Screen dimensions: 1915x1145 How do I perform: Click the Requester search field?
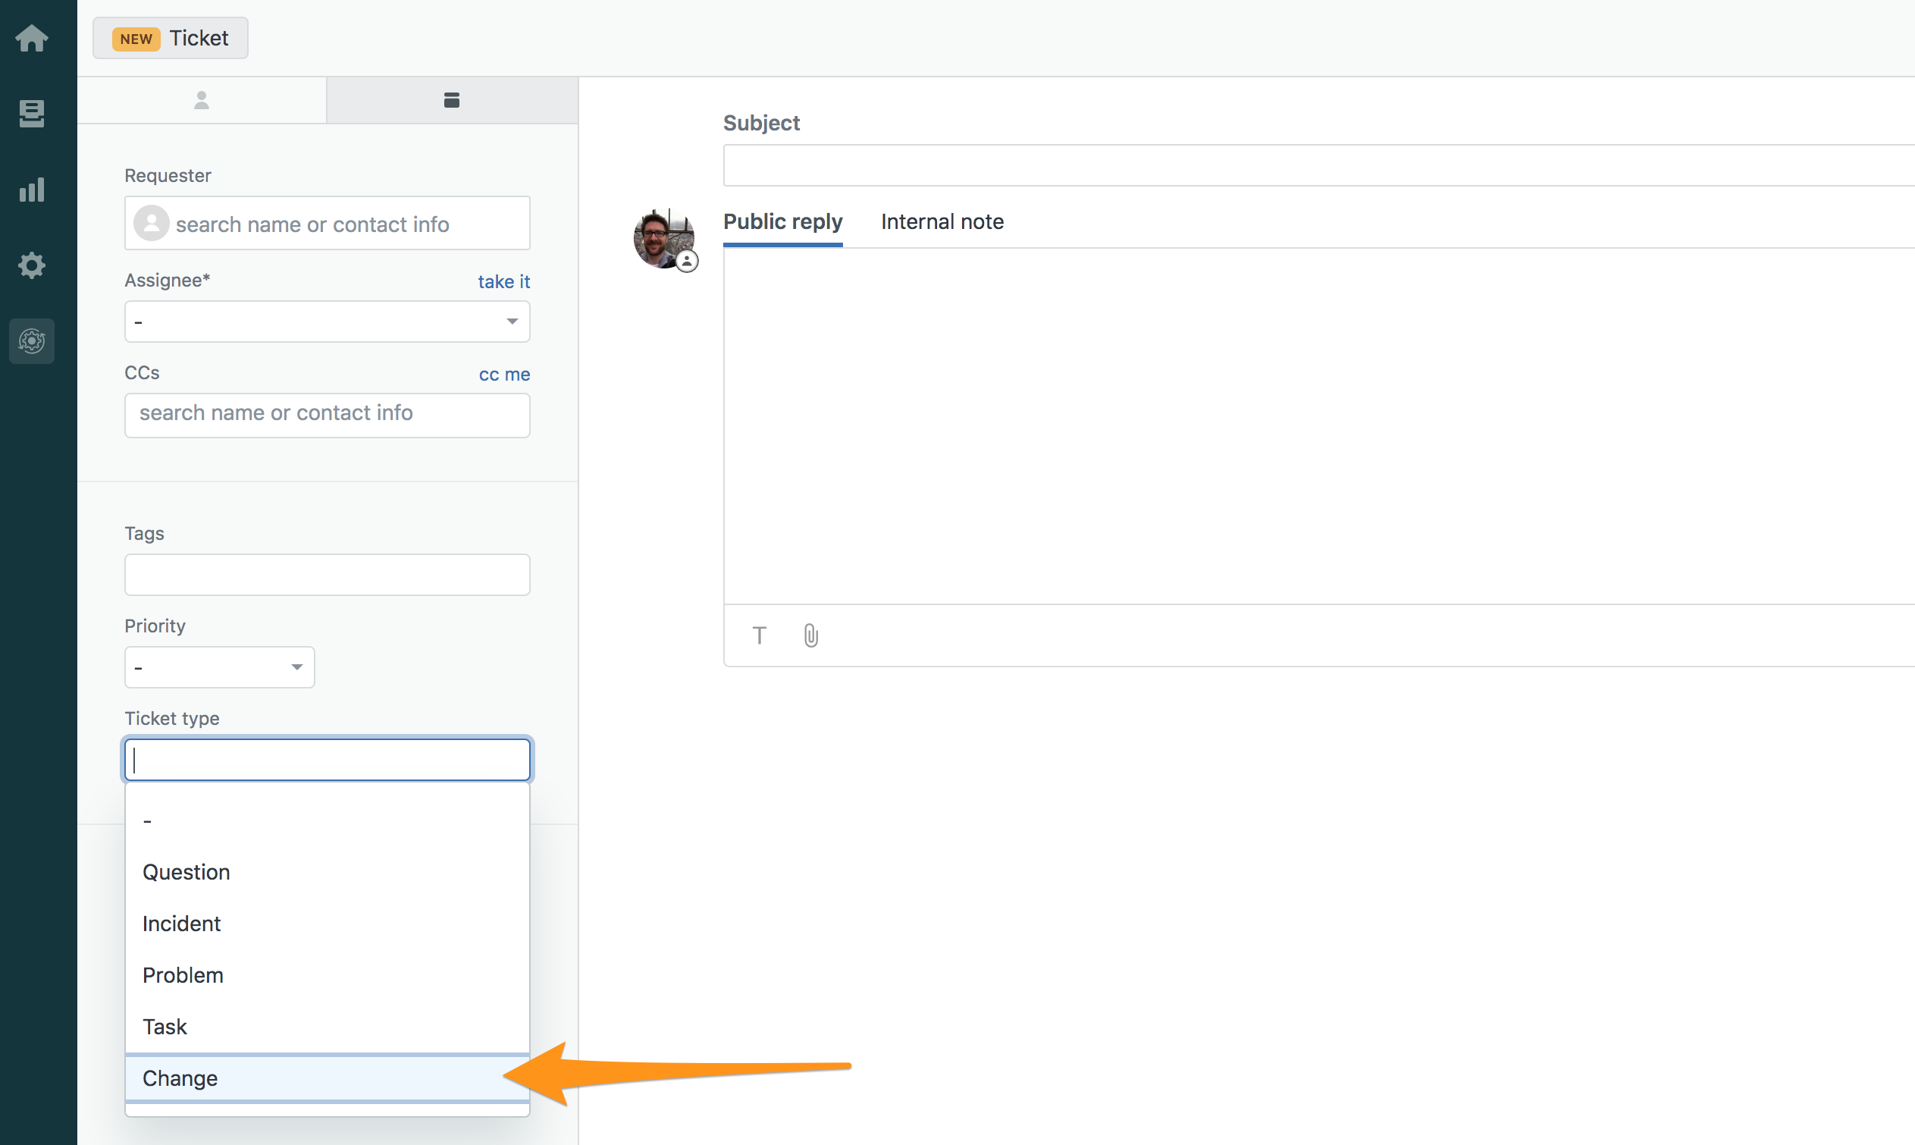327,223
